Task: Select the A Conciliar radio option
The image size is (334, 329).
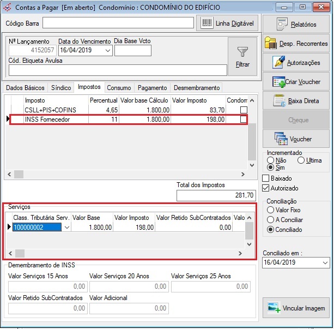Action: click(x=270, y=219)
